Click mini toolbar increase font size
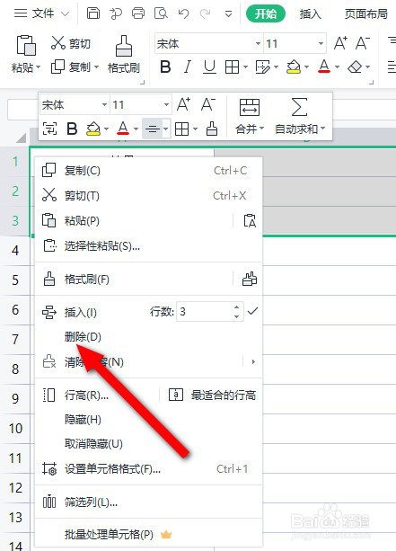This screenshot has width=396, height=551. [183, 105]
